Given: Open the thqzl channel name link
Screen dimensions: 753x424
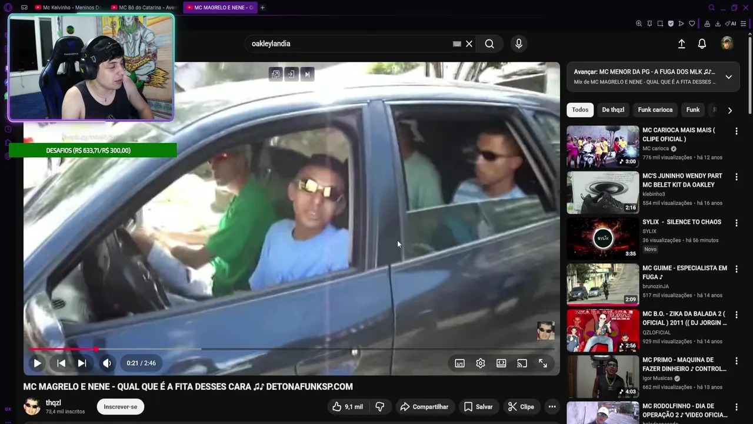Looking at the screenshot, I should pyautogui.click(x=54, y=403).
